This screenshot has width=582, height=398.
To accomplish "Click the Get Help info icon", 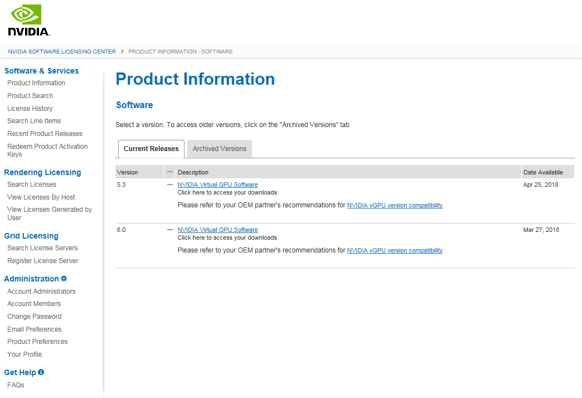I will [x=41, y=372].
